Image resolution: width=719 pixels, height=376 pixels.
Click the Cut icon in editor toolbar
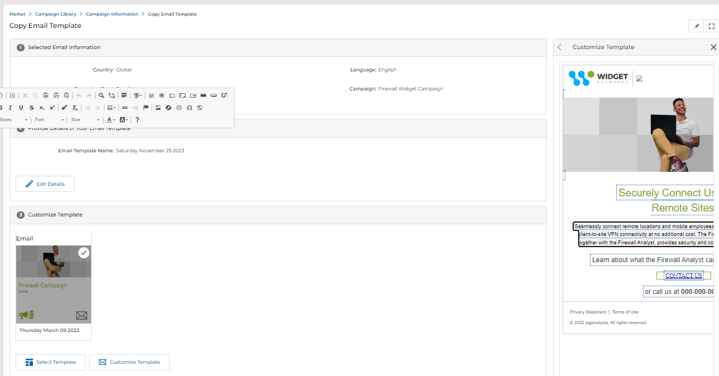25,95
